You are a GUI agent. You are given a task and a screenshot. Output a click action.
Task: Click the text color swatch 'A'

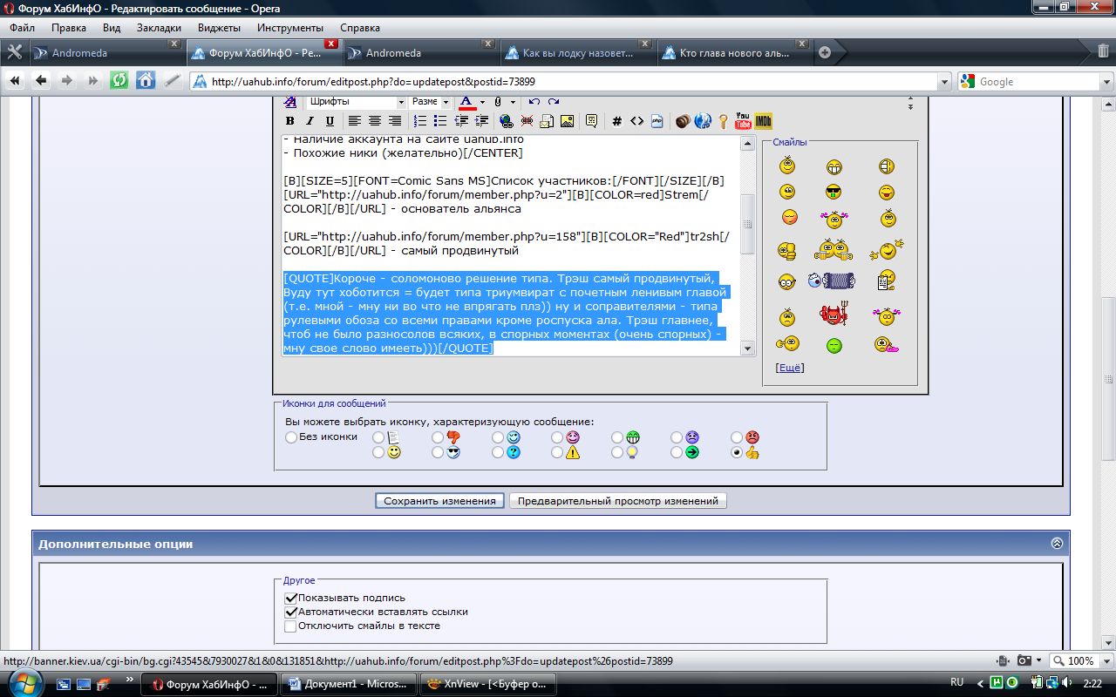[466, 102]
